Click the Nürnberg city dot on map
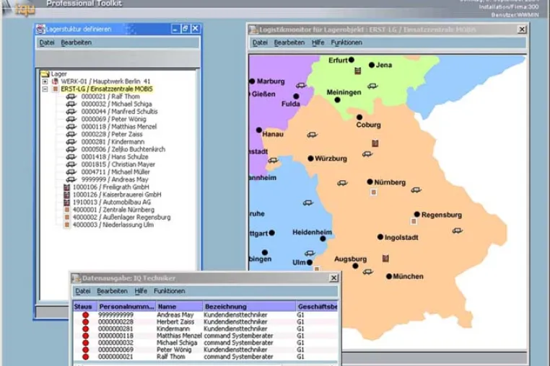 (370, 182)
